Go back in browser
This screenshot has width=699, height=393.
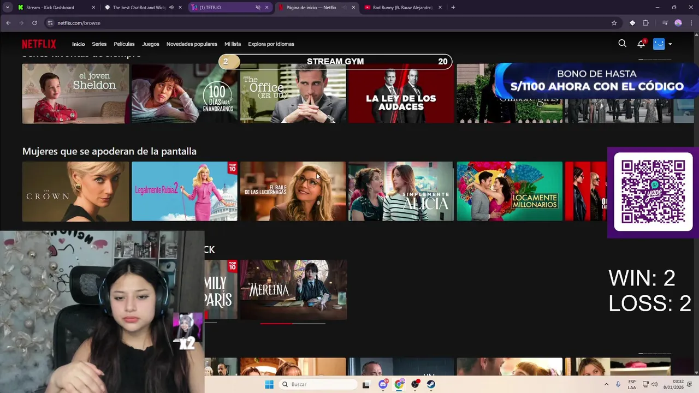click(x=8, y=23)
